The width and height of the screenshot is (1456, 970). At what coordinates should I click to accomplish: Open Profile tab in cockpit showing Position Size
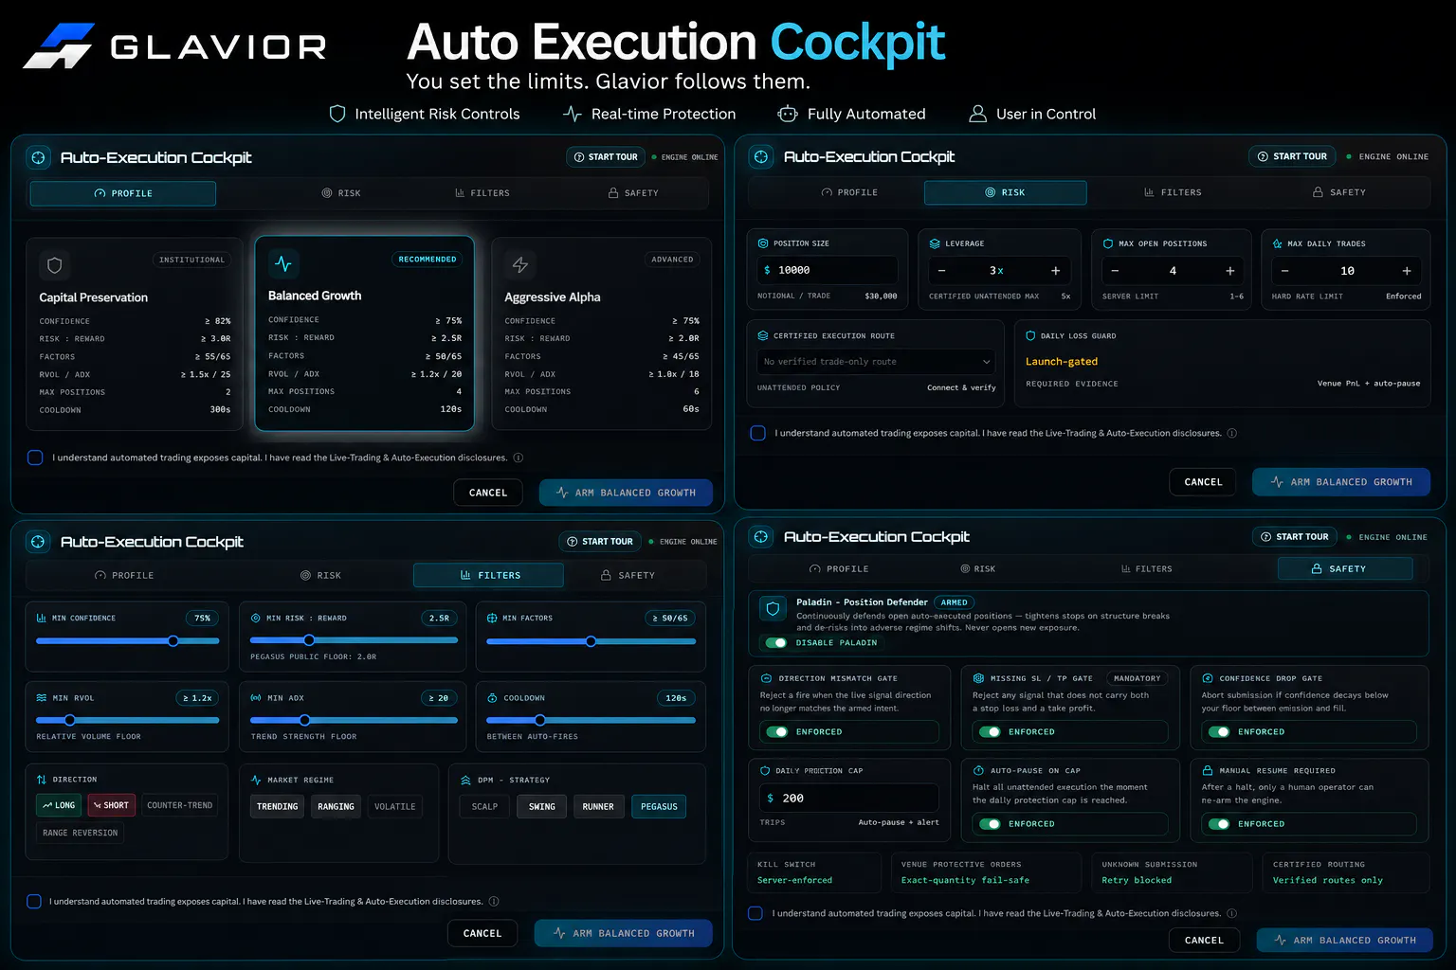click(x=849, y=192)
